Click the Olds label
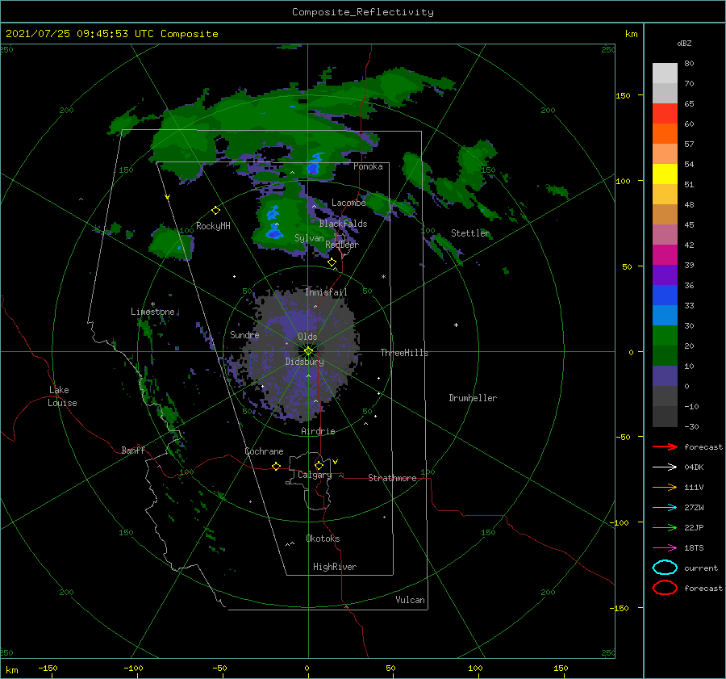Image resolution: width=726 pixels, height=679 pixels. (x=307, y=337)
